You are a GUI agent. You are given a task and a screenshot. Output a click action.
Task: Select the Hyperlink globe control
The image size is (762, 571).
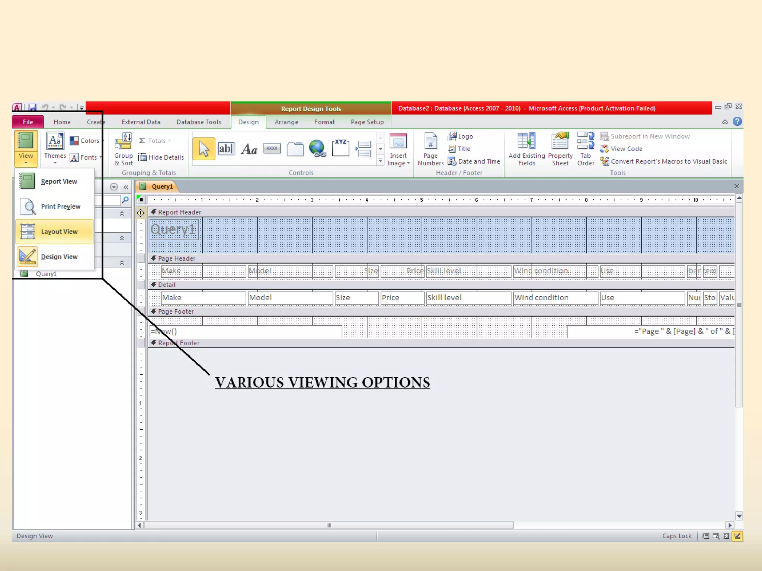coord(317,148)
